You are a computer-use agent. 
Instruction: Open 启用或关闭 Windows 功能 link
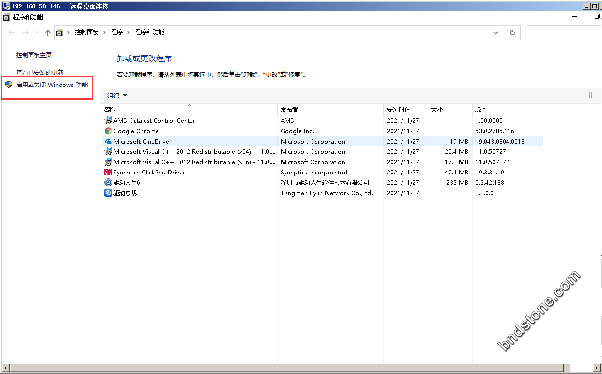pos(52,85)
